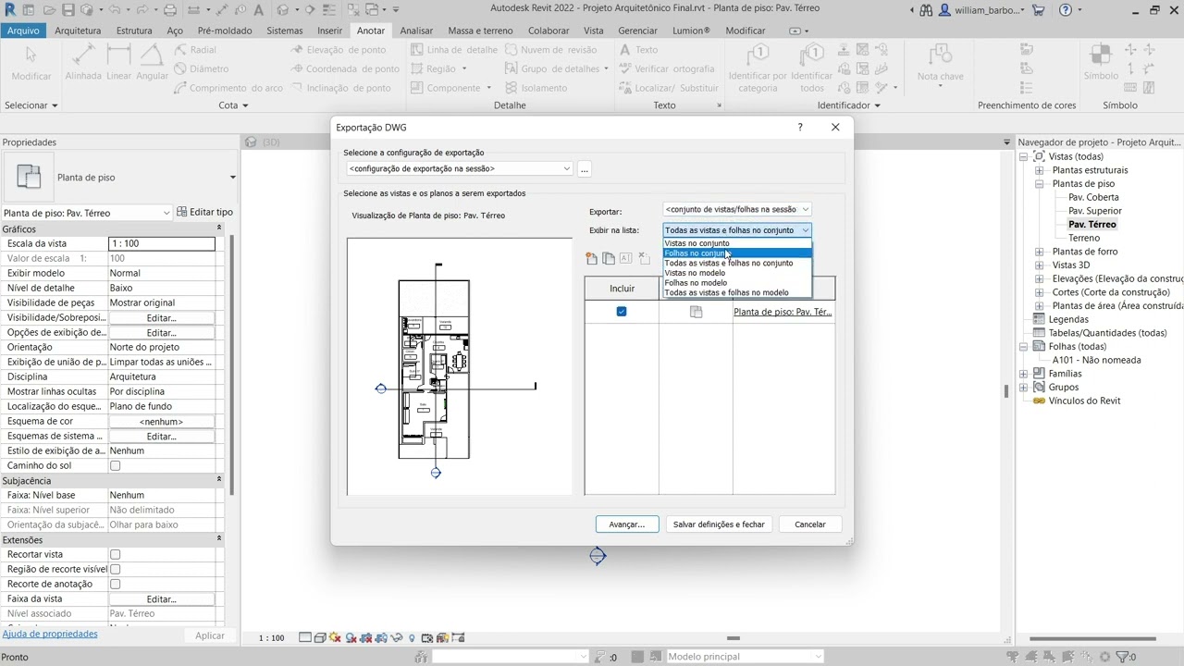Click the floor plan preview thumbnail
The height and width of the screenshot is (666, 1184).
[460, 366]
